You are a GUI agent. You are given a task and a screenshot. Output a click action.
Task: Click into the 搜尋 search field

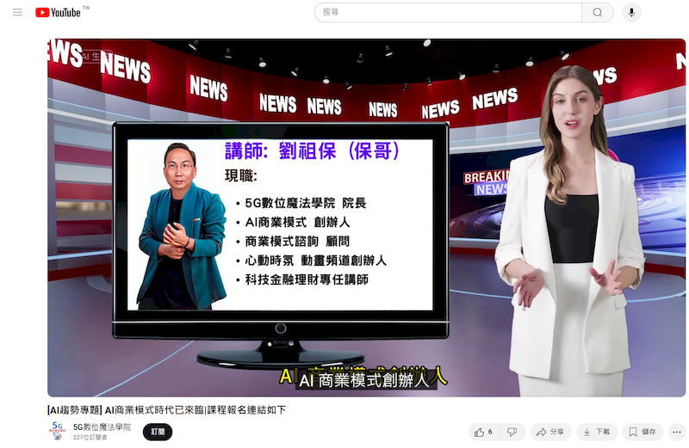point(448,13)
